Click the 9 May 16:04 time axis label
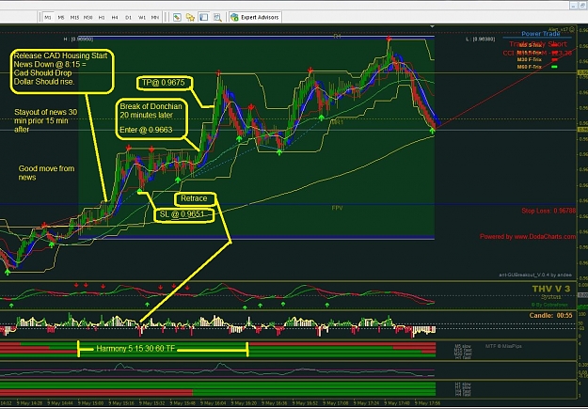The height and width of the screenshot is (409, 588). 213,403
